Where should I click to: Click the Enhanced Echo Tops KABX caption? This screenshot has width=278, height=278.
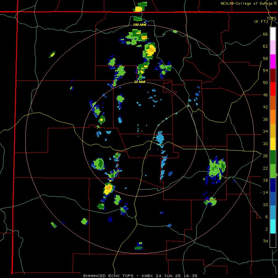pos(140,276)
